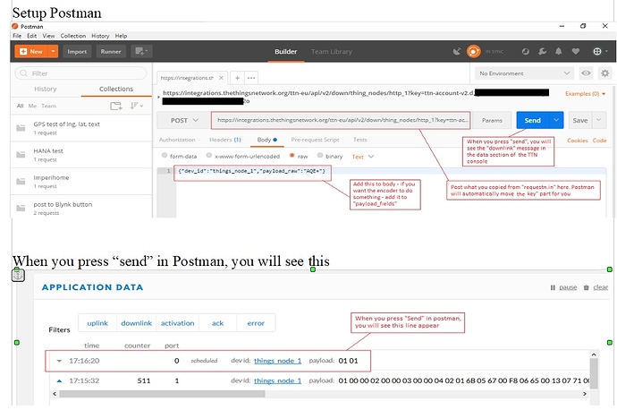617x410 pixels.
Task: Click clear in Application Data
Action: tap(601, 287)
